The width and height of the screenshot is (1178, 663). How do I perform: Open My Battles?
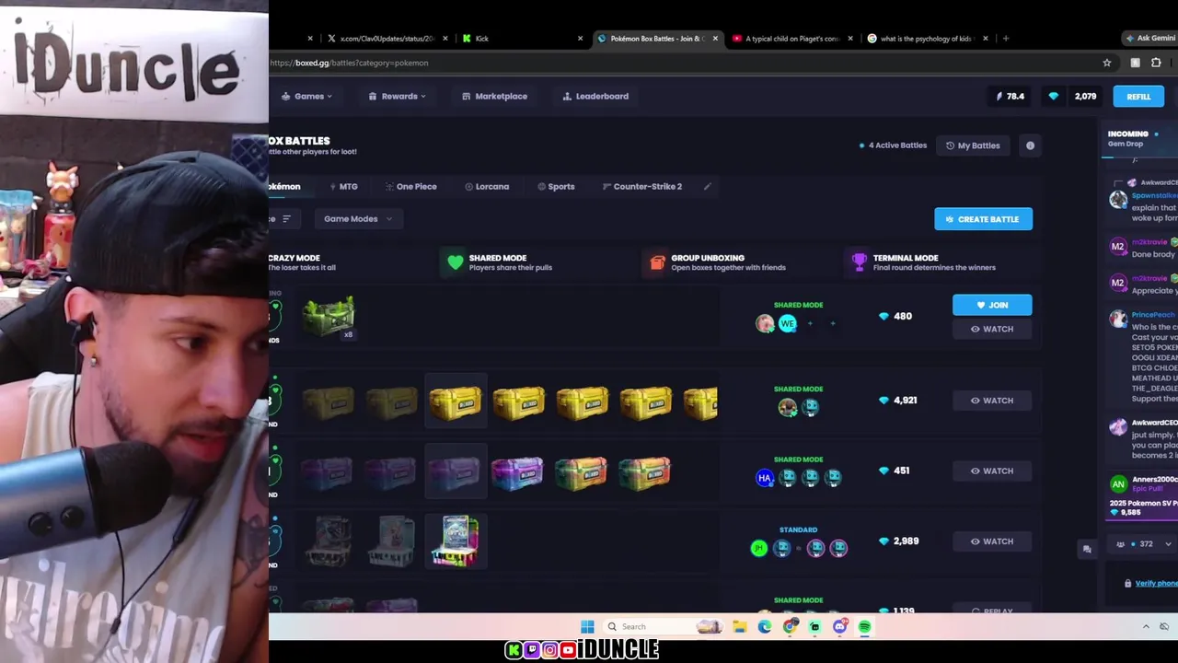(973, 145)
